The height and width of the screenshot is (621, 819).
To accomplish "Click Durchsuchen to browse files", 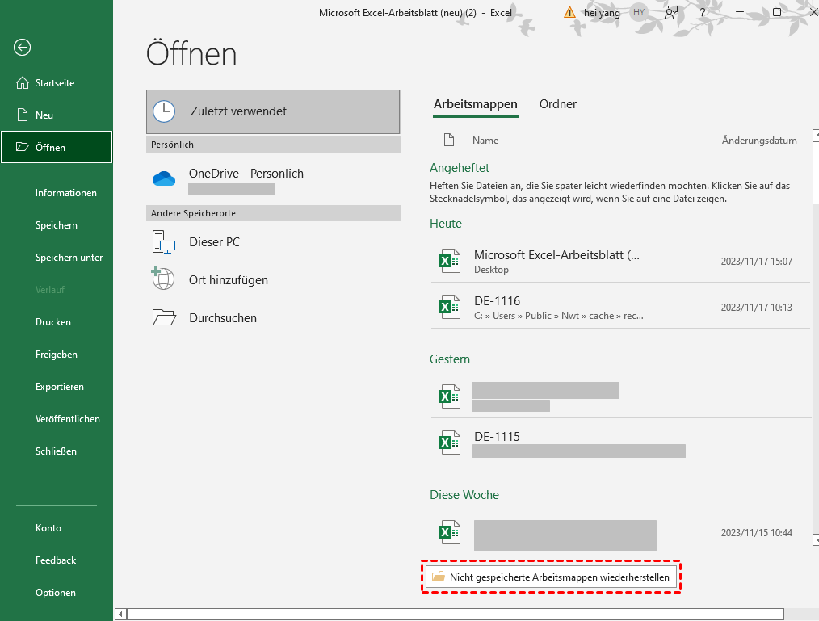I will (273, 318).
